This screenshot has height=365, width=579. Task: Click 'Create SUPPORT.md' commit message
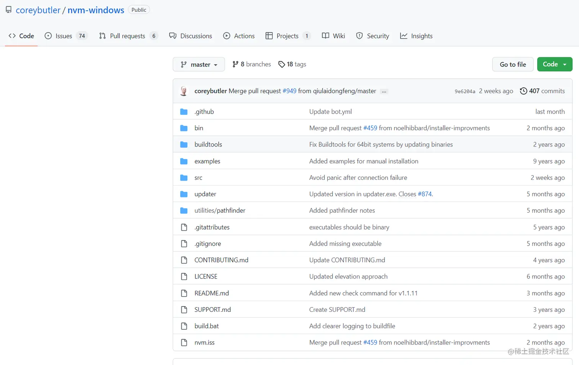click(337, 310)
